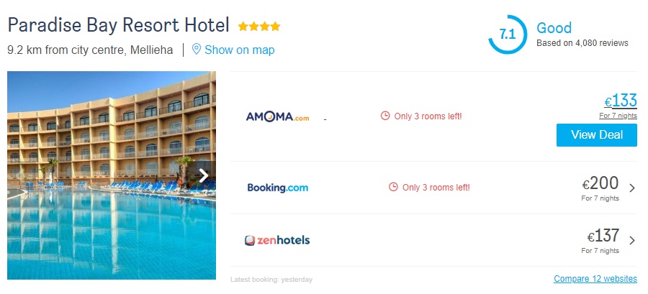Click the map pin icon

click(196, 50)
